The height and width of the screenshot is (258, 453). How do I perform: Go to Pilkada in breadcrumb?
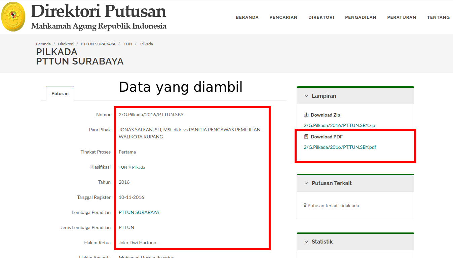147,44
